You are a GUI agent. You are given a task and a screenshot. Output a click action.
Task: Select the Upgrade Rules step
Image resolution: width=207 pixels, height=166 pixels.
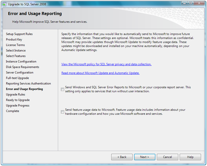16,94
